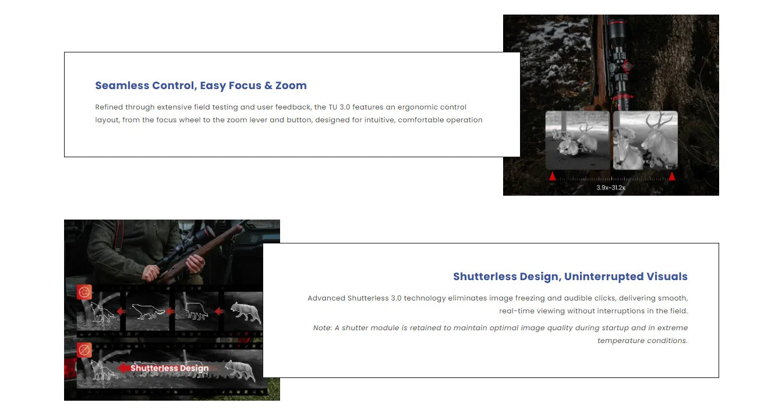Click the Seamless Control, Easy Focus & Zoom heading

(201, 86)
